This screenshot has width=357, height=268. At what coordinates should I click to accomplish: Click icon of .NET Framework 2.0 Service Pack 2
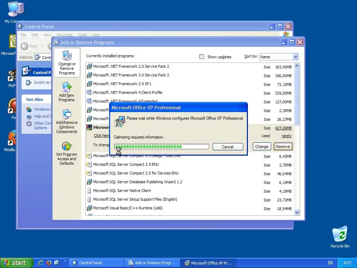89,67
